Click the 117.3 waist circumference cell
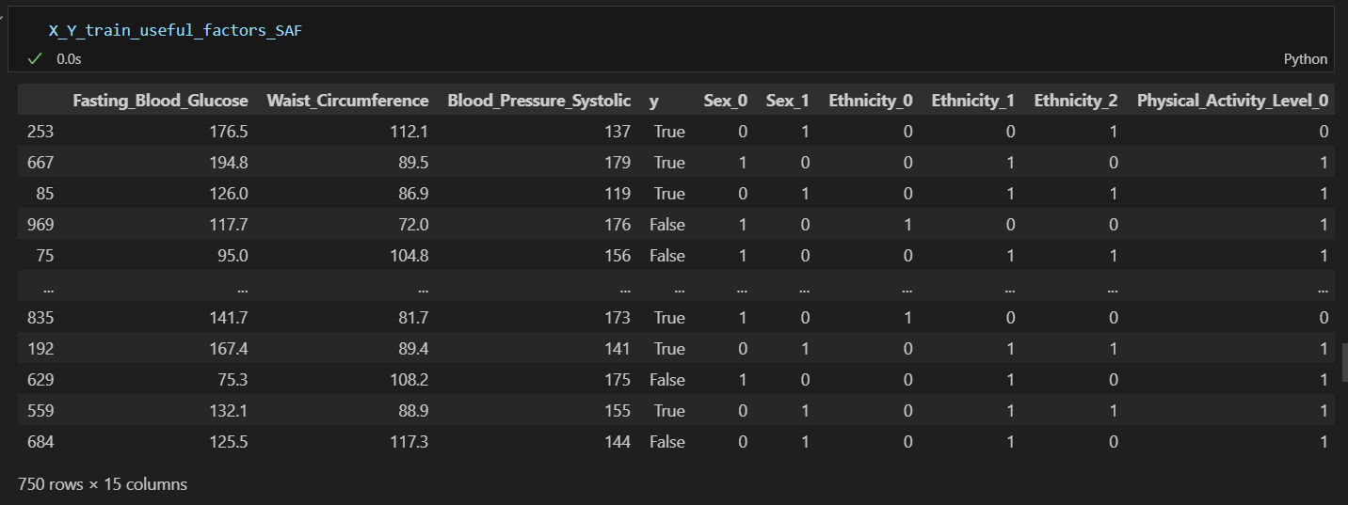The image size is (1348, 505). pos(409,442)
